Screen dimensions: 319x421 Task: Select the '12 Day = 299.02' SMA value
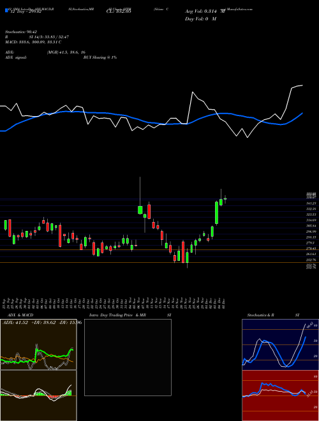coord(25,11)
